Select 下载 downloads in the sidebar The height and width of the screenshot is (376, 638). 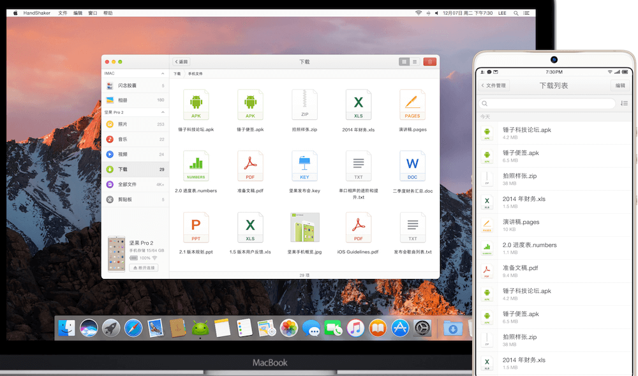click(135, 169)
